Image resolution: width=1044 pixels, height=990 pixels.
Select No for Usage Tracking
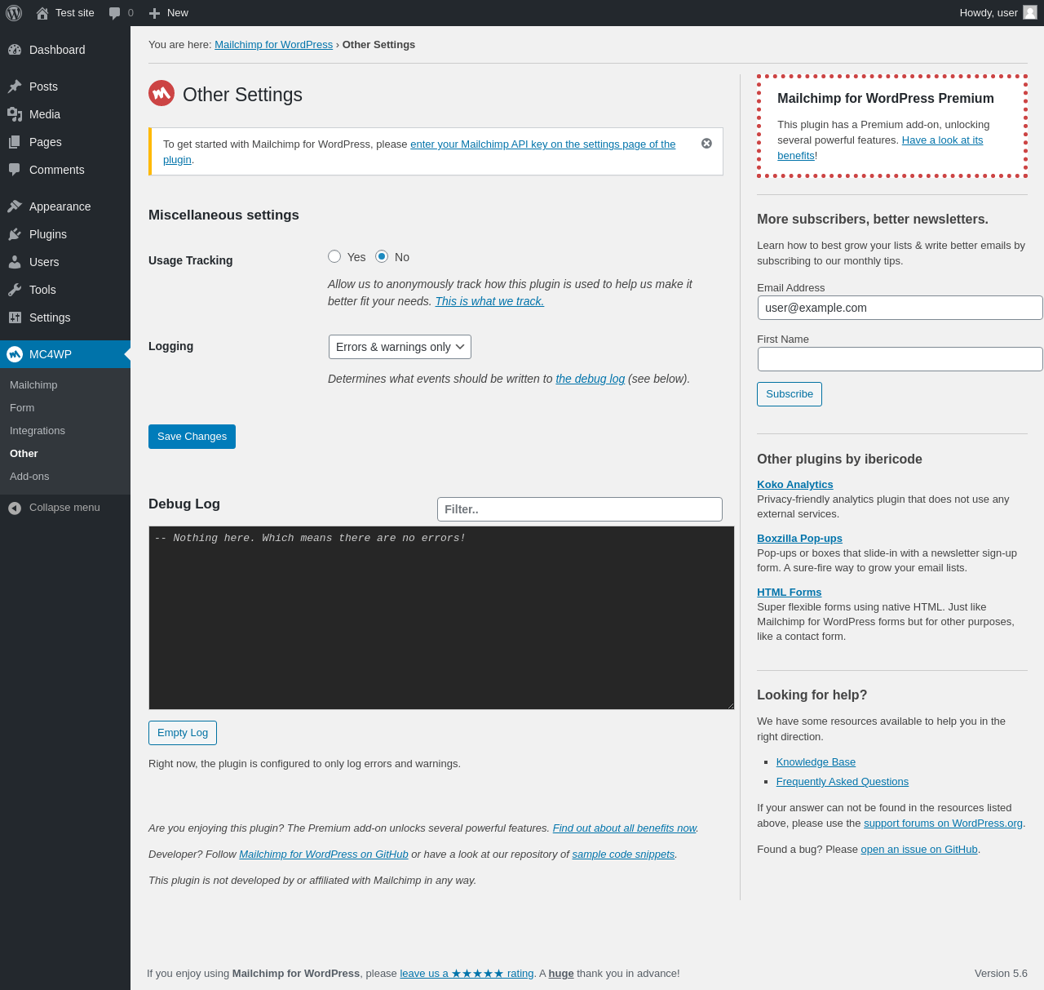[x=382, y=256]
